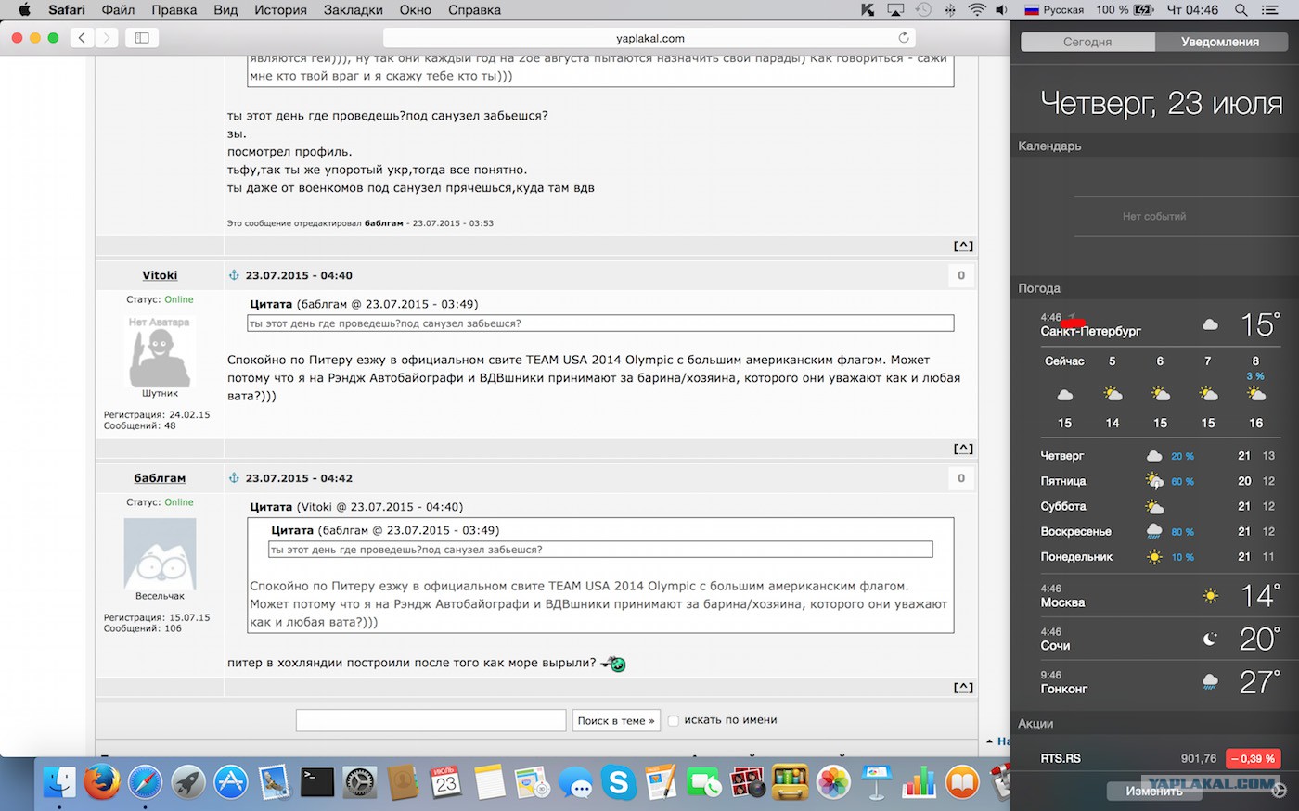Select the Москва weather row

click(1161, 595)
